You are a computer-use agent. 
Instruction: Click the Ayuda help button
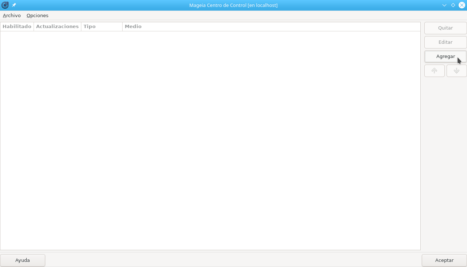pyautogui.click(x=23, y=260)
